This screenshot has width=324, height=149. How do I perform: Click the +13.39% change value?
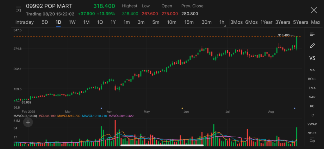tap(106, 14)
